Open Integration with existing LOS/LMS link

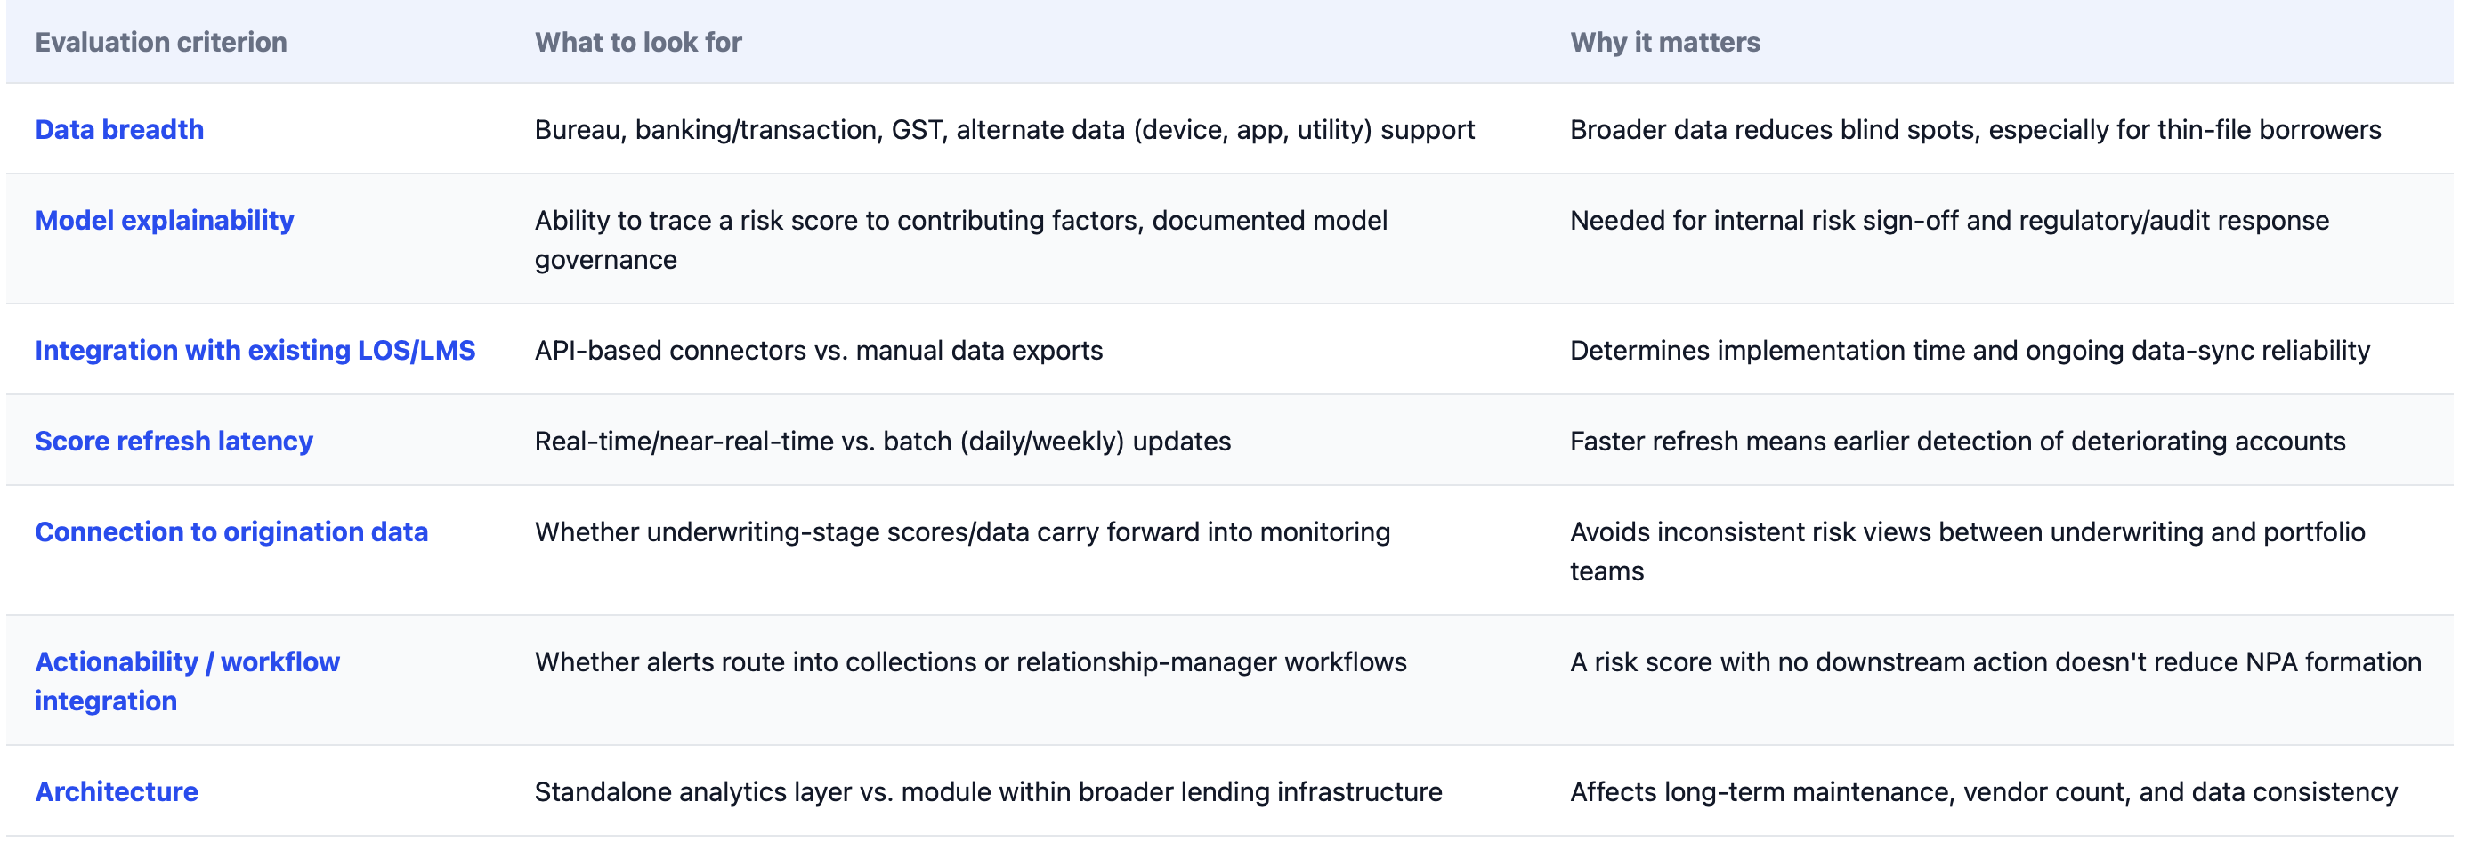tap(255, 351)
